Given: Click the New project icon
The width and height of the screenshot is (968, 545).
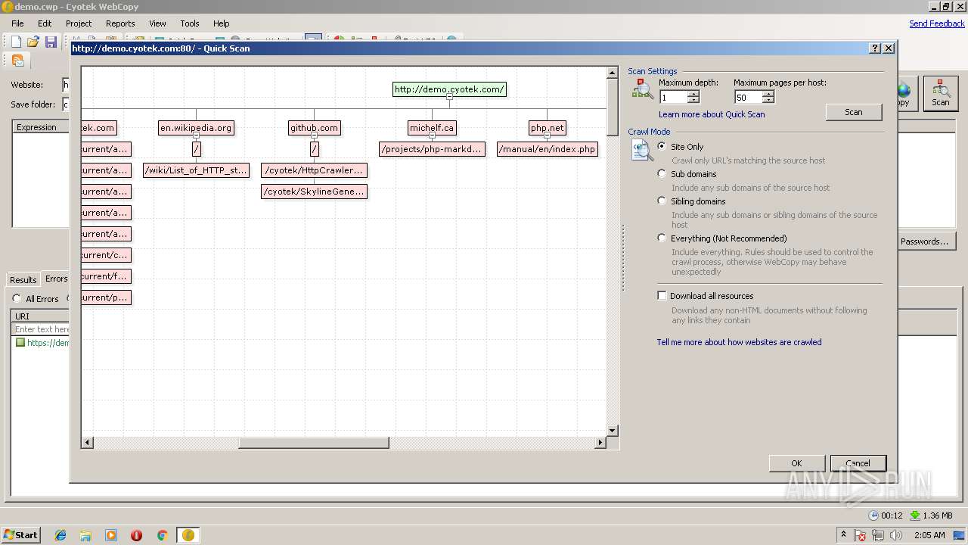Looking at the screenshot, I should 16,42.
